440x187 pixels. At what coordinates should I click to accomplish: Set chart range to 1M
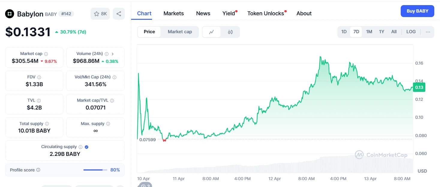click(369, 32)
